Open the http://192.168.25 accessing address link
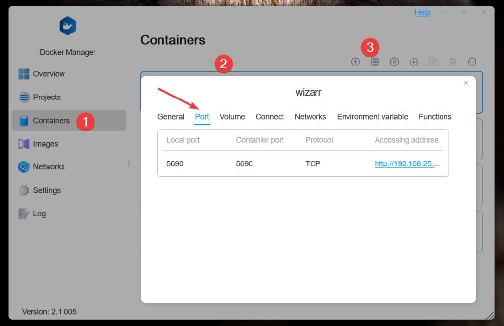Viewport: 504px width, 326px height. (x=407, y=164)
